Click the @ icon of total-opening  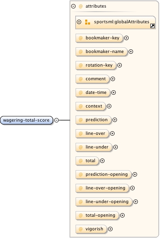point(80,216)
